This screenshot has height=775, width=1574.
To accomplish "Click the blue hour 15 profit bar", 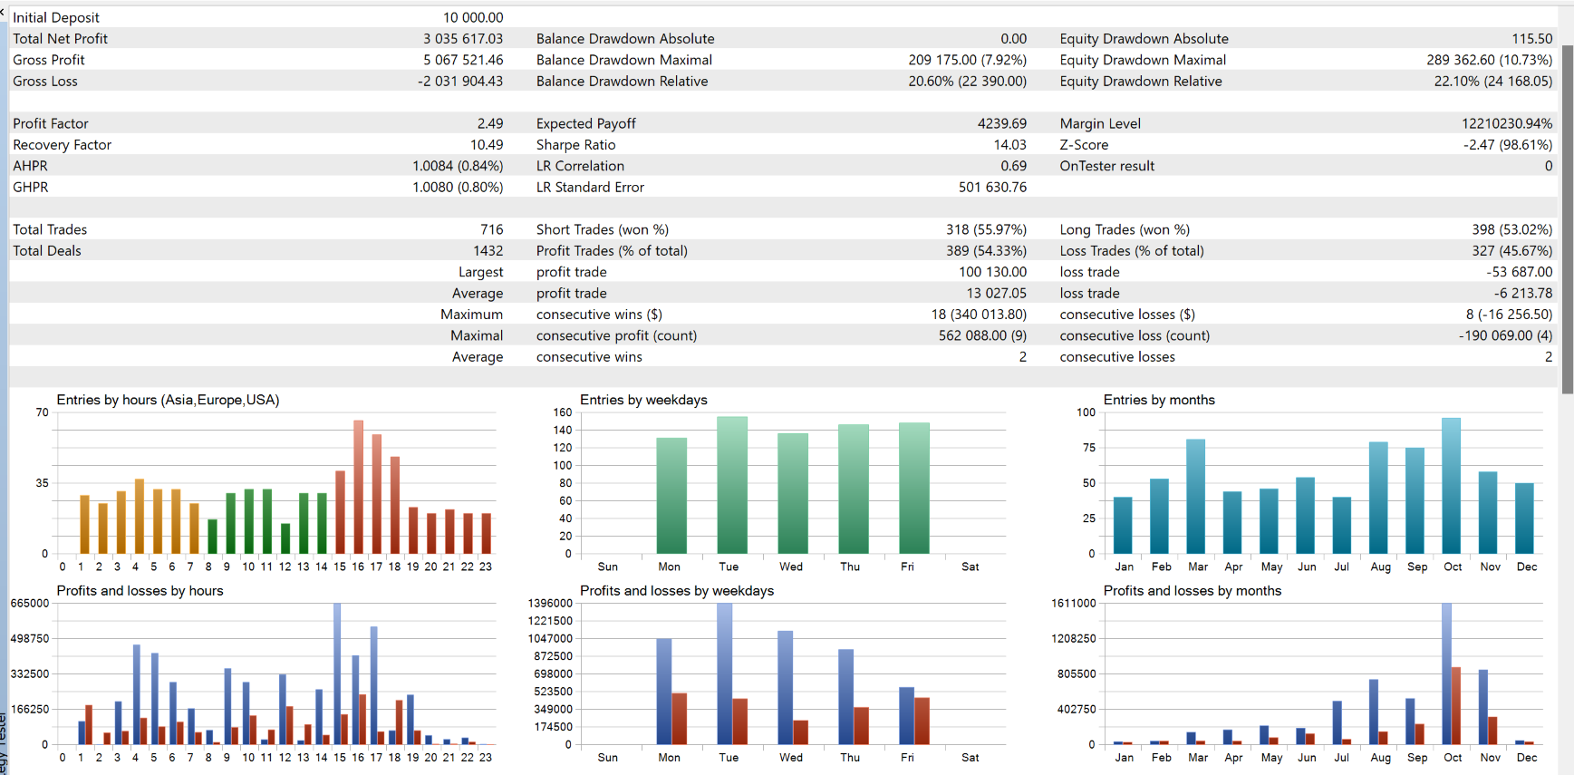I will click(x=337, y=673).
